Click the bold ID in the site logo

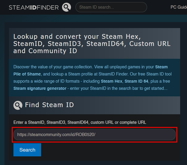point(33,7)
